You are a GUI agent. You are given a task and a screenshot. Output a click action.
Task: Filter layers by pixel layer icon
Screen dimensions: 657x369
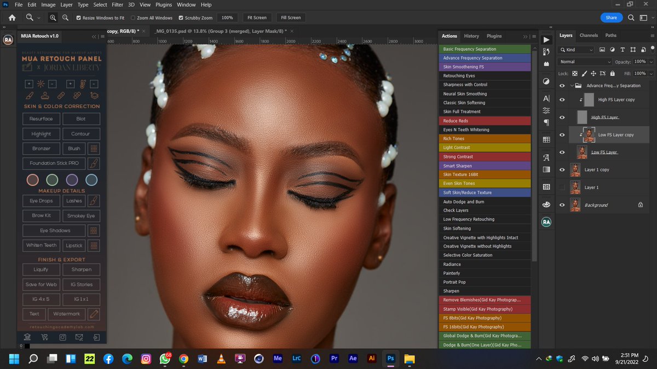(602, 50)
